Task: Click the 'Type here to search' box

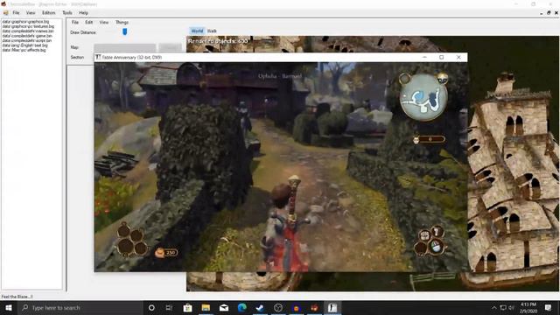Action: point(80,307)
